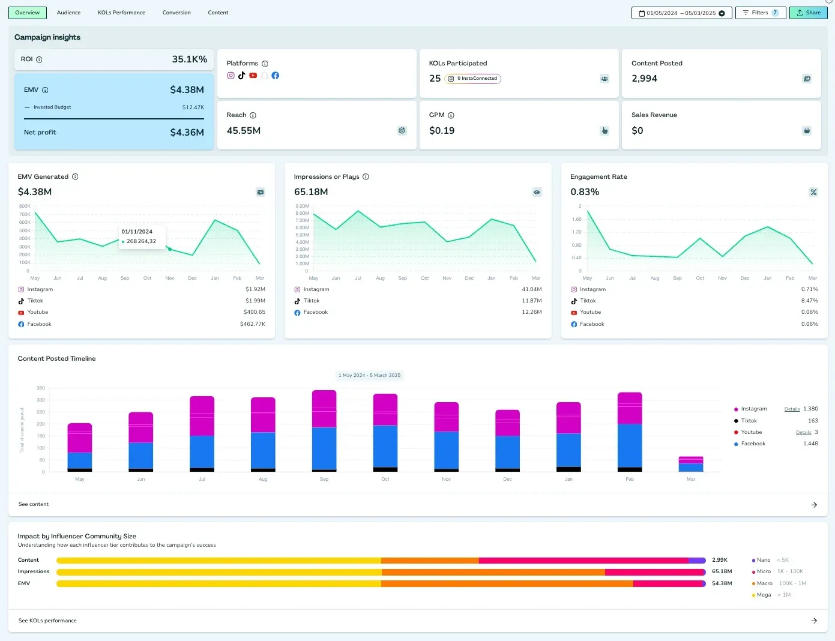Open the date range dropdown
Image resolution: width=835 pixels, height=641 pixels.
[x=682, y=13]
